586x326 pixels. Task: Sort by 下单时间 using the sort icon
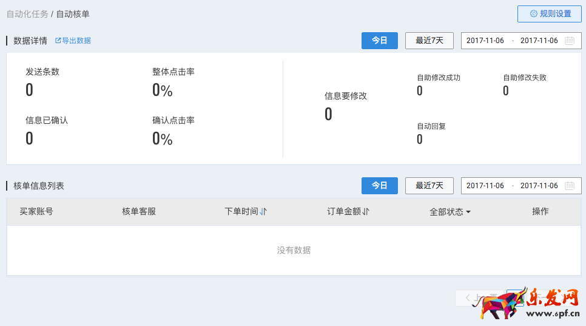(x=263, y=211)
